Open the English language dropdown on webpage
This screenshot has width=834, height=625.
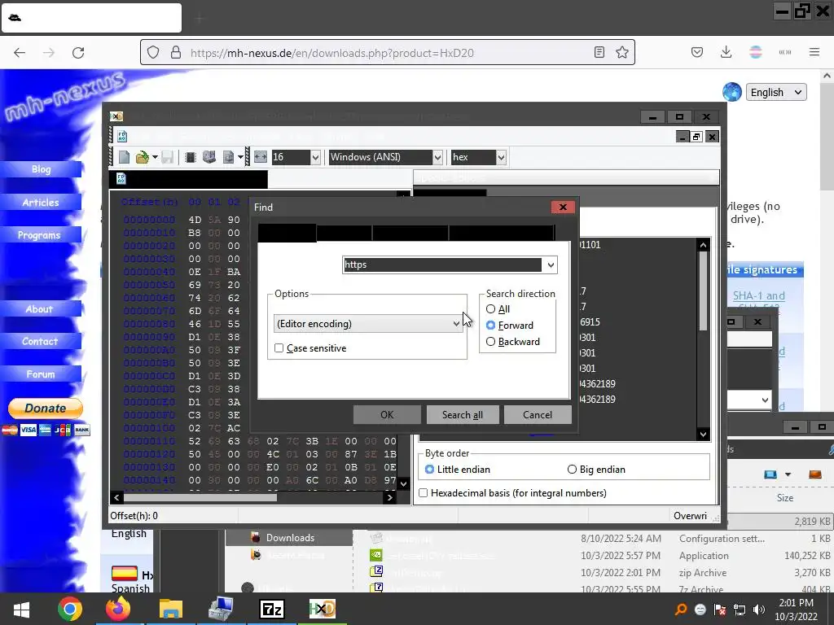coord(776,92)
